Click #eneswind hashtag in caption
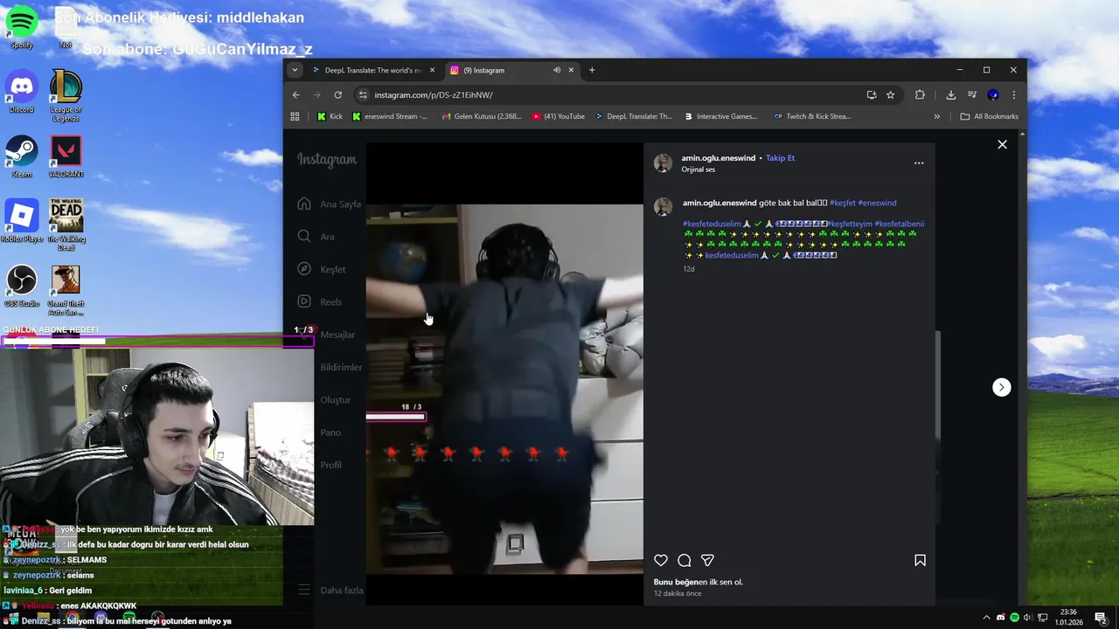 (877, 203)
